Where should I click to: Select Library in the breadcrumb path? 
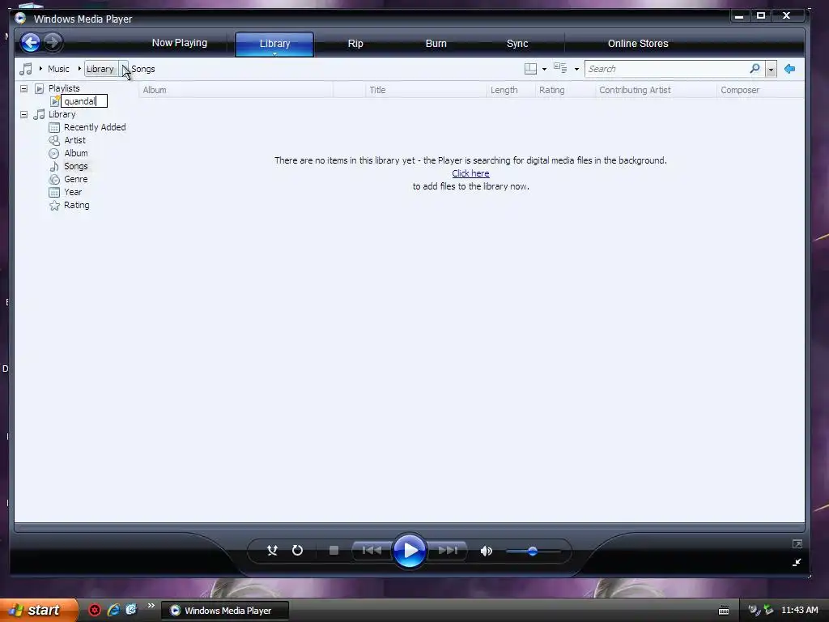tap(100, 69)
